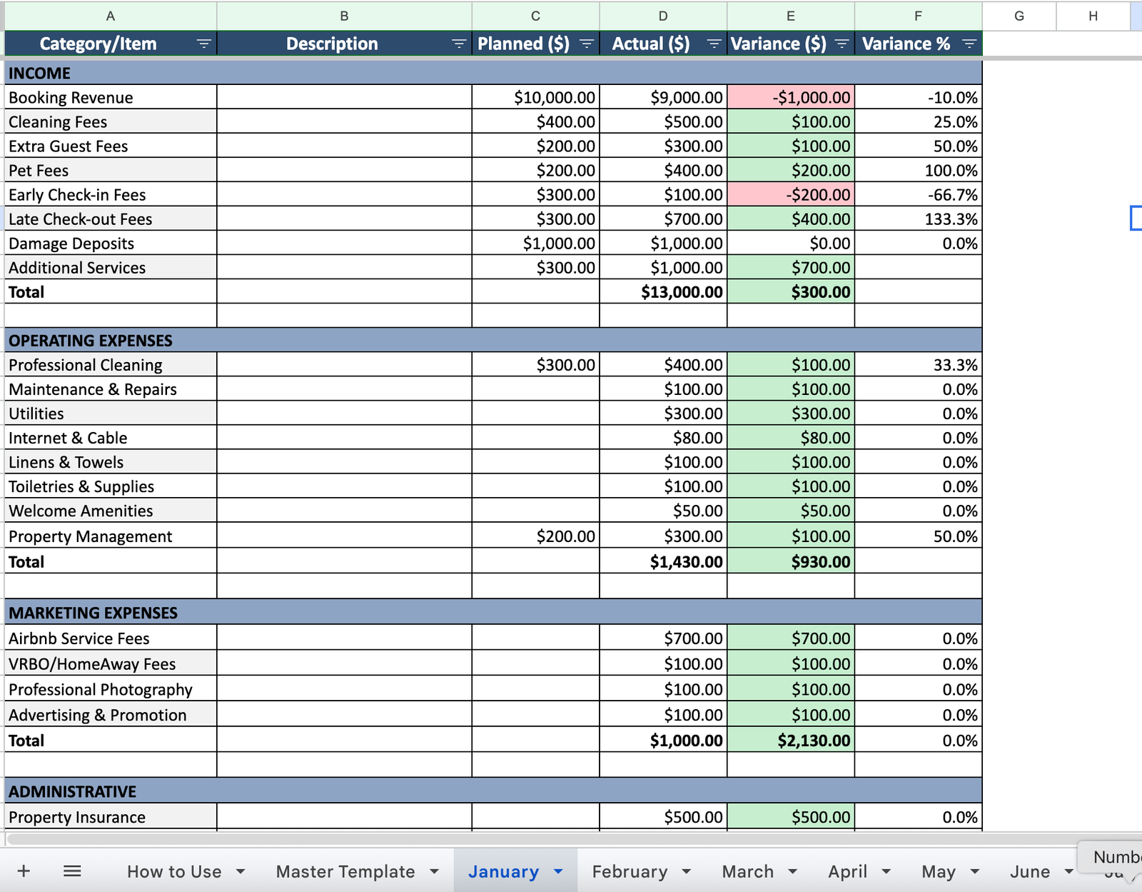
Task: Add a new sheet with plus icon
Action: [24, 871]
